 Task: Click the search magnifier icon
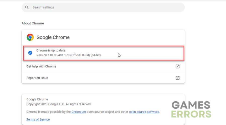point(27,7)
